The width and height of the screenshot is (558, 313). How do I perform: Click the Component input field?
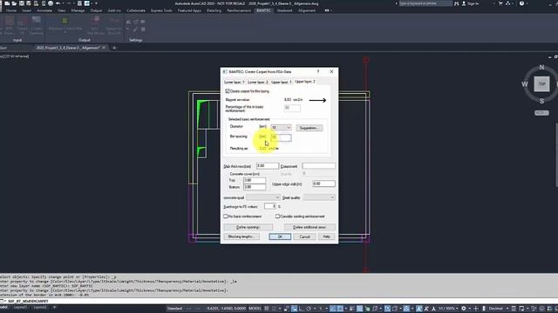pyautogui.click(x=318, y=166)
